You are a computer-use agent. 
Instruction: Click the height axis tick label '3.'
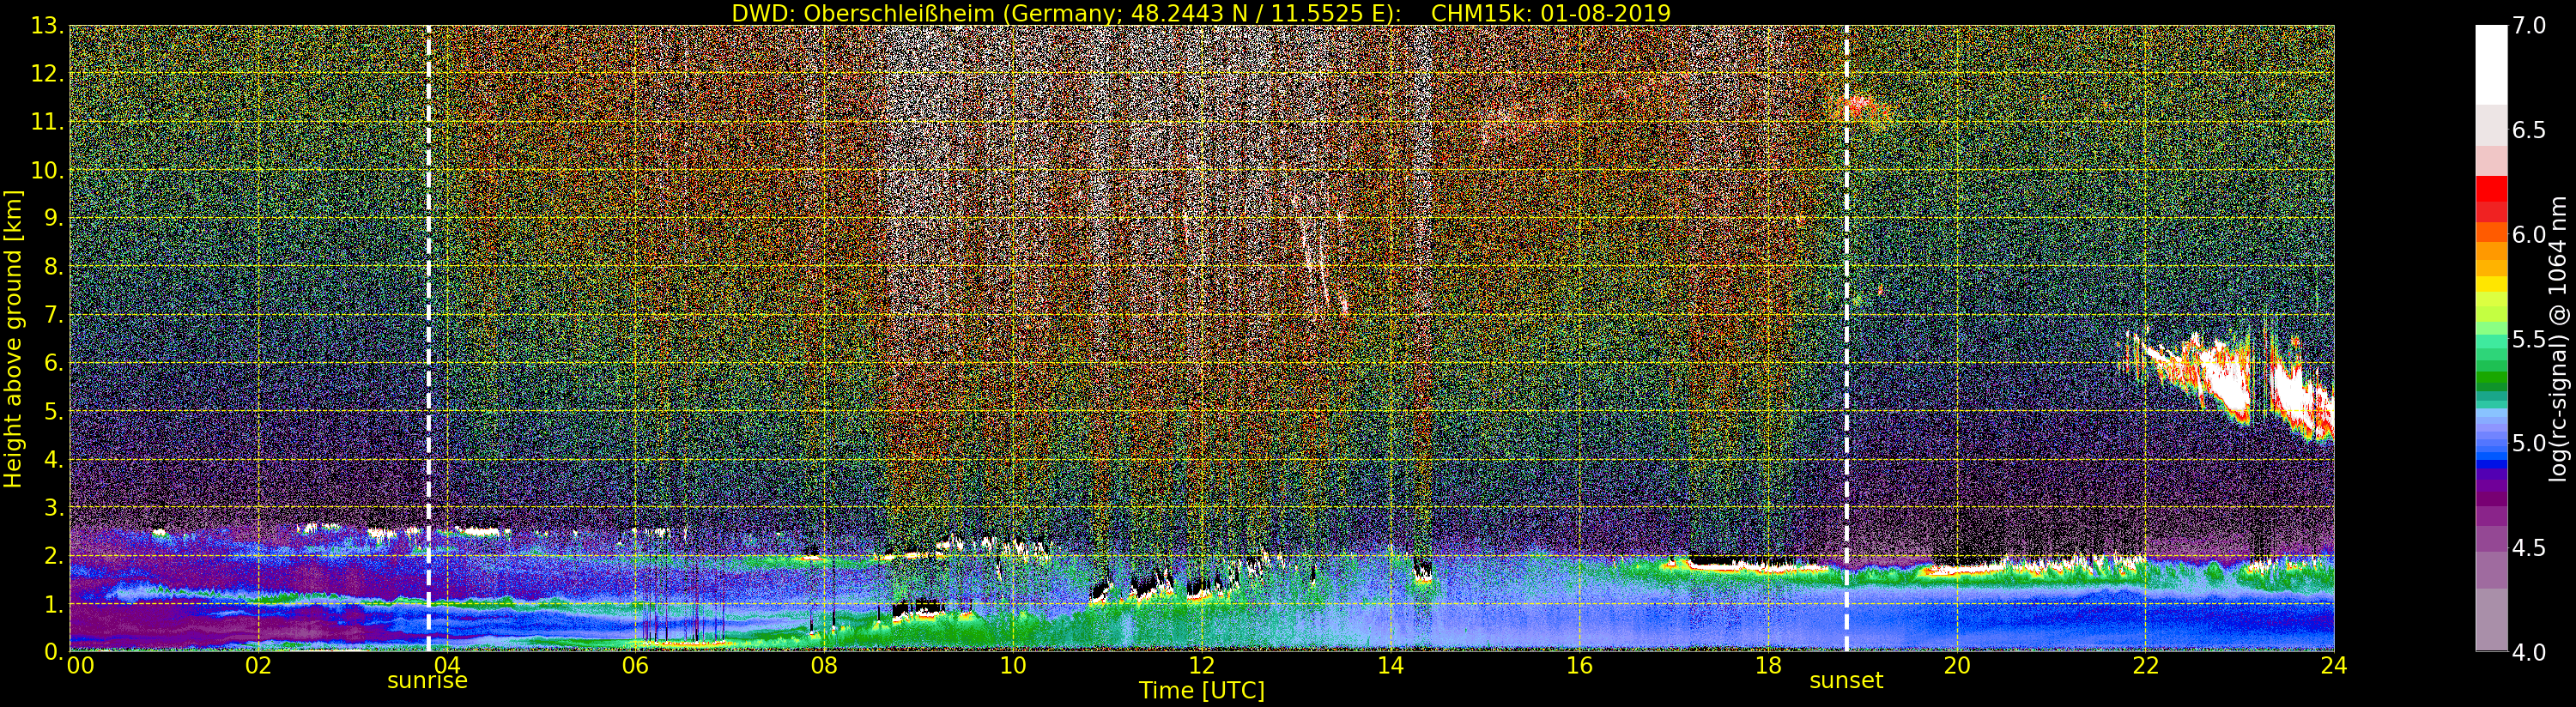(54, 508)
